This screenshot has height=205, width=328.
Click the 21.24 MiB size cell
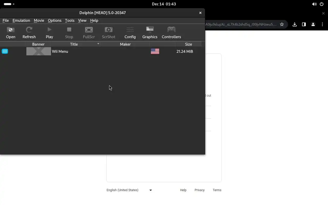point(185,52)
